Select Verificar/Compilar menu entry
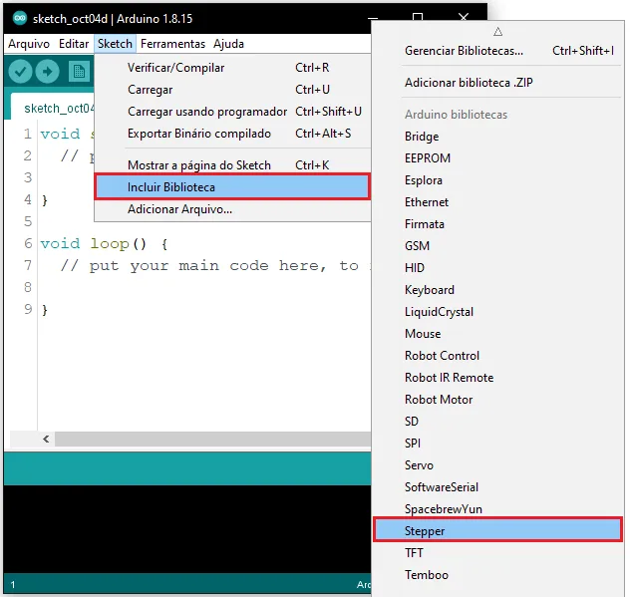630x597 pixels. pos(232,68)
